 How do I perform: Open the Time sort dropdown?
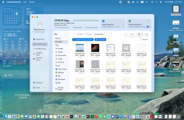132,34
